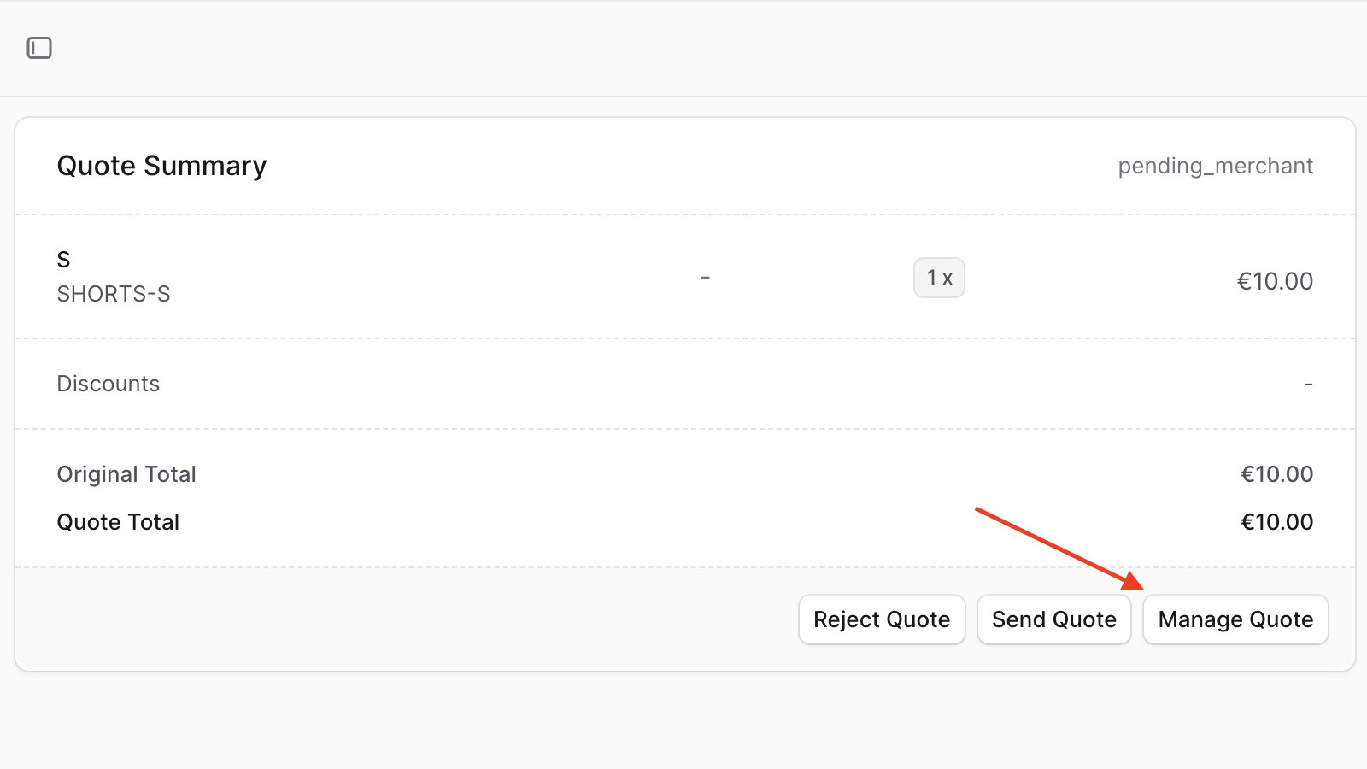Click the €10.00 Original Total value
Image resolution: width=1367 pixels, height=769 pixels.
click(1276, 474)
